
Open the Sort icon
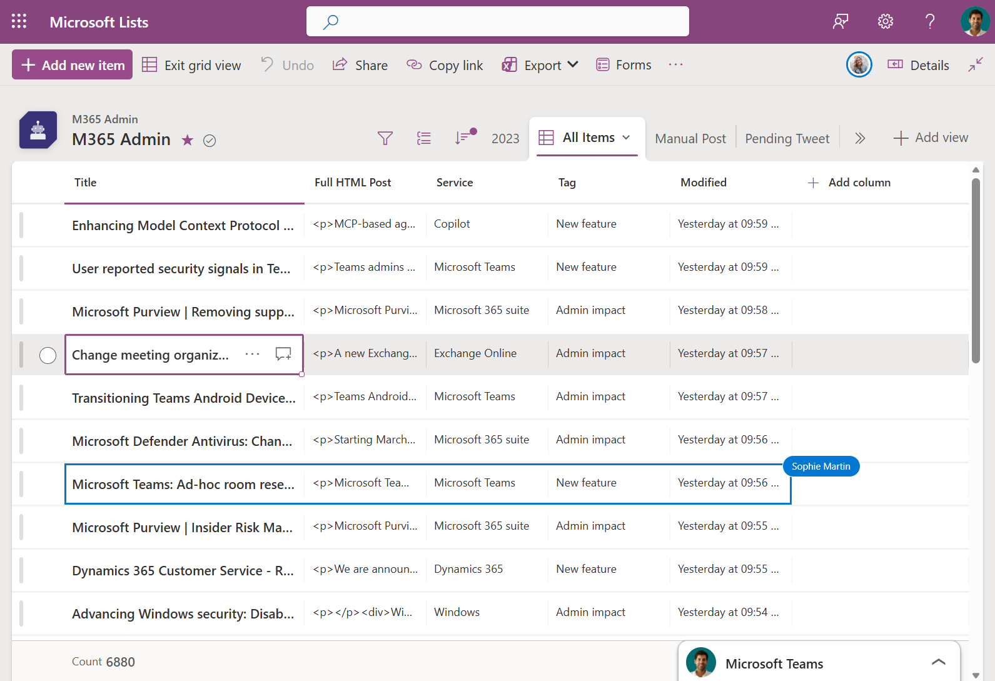[464, 137]
